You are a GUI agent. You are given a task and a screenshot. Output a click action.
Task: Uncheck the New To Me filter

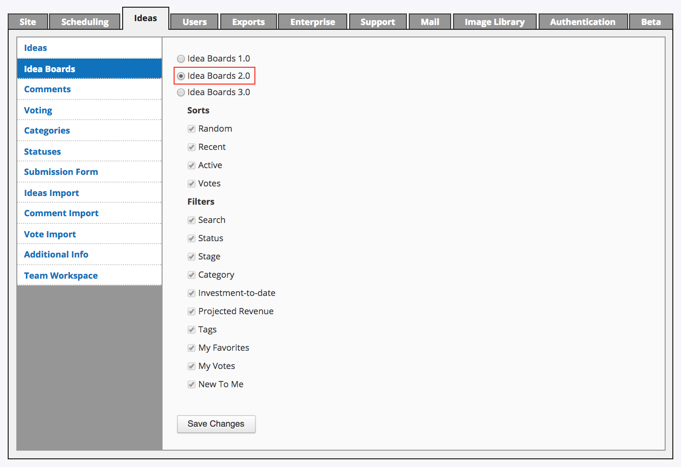(x=191, y=384)
